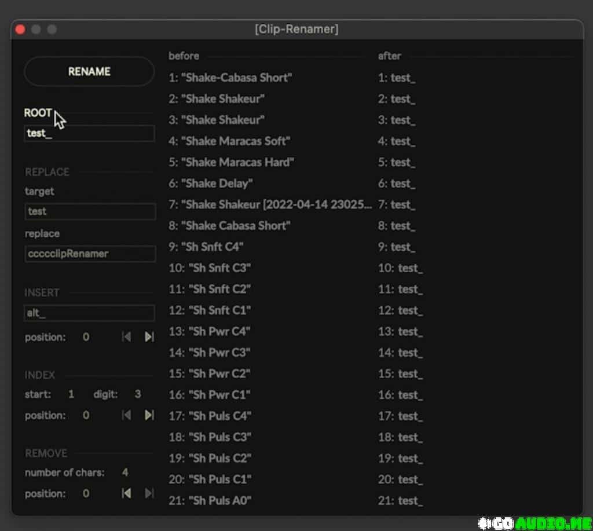Focus the REPLACE target field

(89, 211)
